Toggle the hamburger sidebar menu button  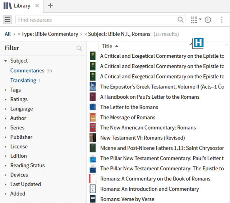(8, 20)
